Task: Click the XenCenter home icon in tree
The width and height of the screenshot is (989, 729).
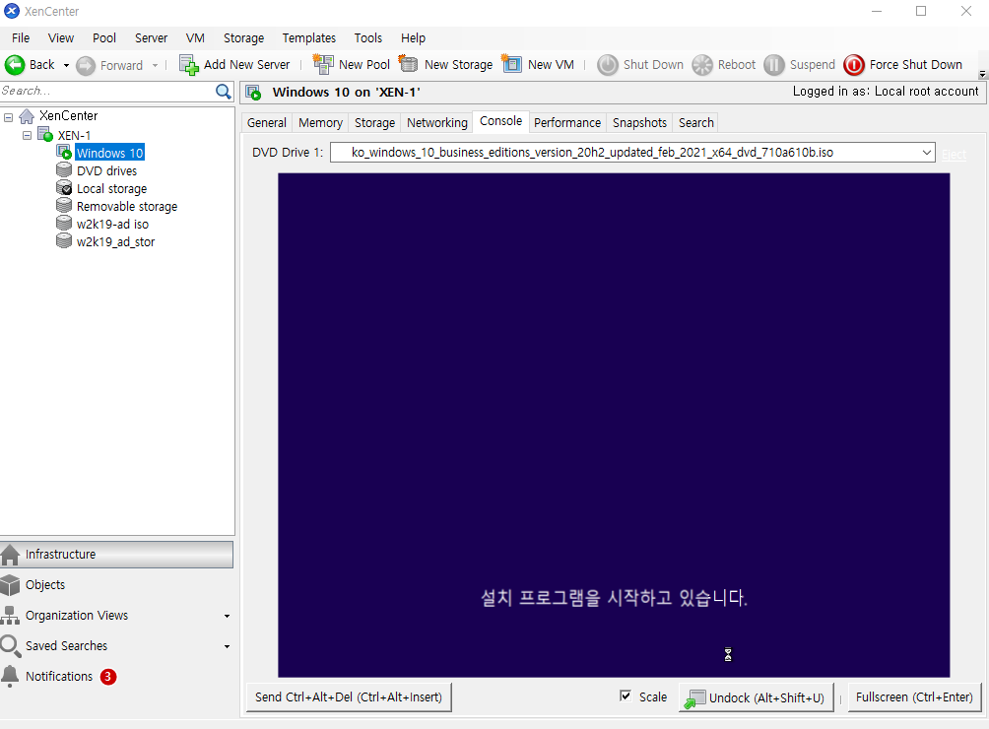Action: (27, 116)
